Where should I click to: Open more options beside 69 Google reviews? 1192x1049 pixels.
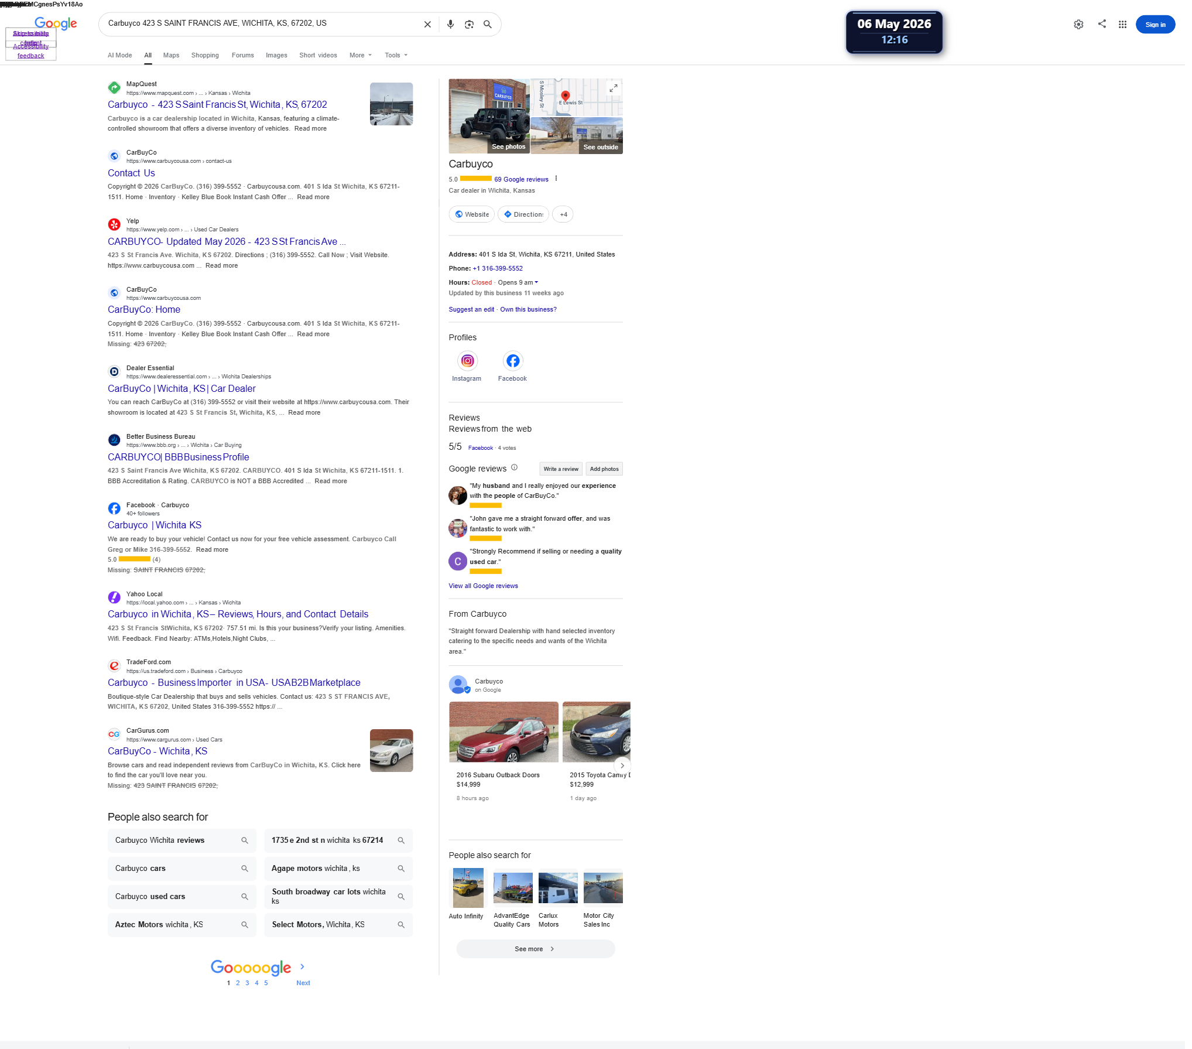pos(556,179)
